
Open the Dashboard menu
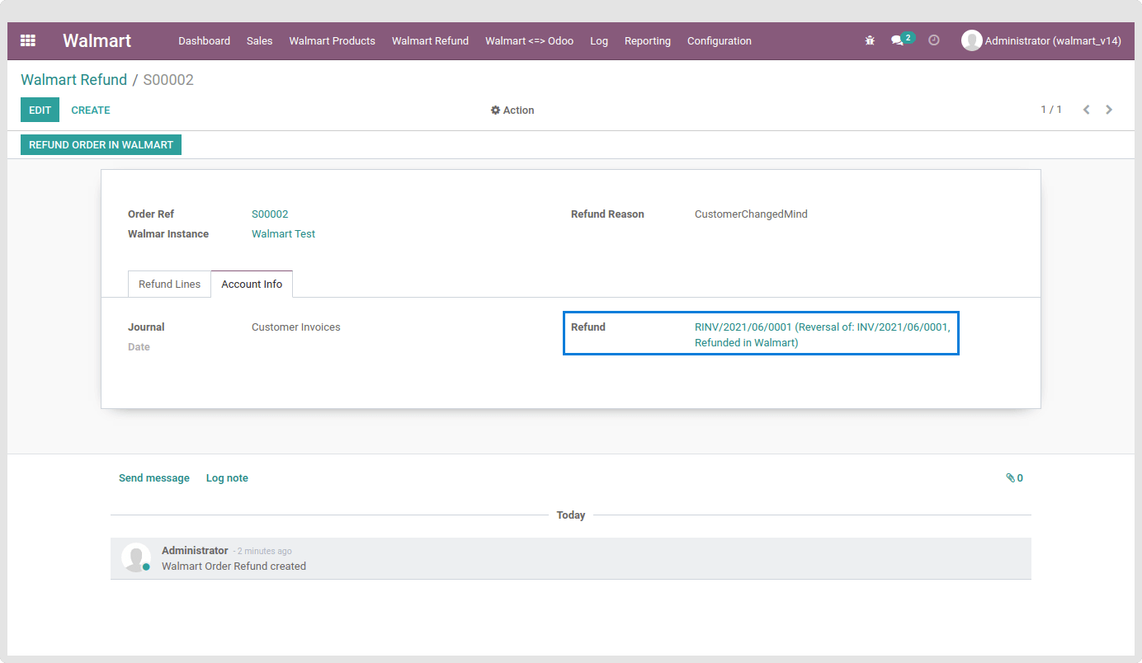click(x=204, y=40)
